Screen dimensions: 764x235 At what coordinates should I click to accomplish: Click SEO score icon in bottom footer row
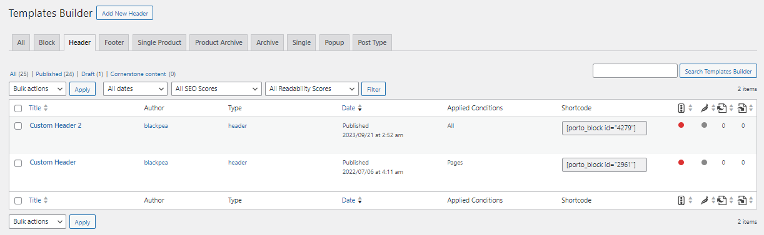[x=681, y=200]
